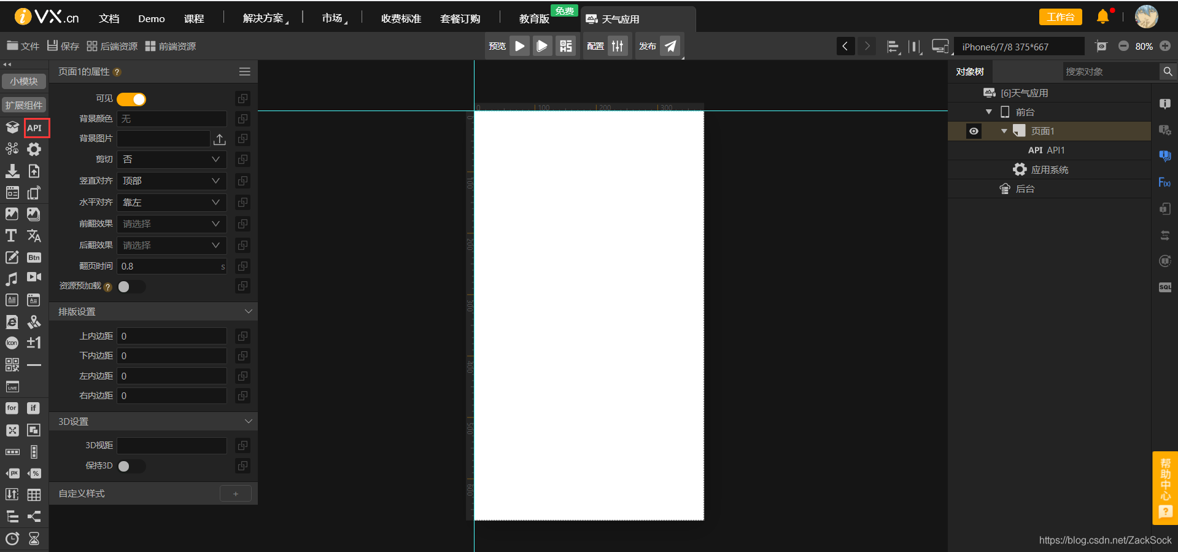Click the 工作台 button
1178x552 pixels.
[1060, 17]
